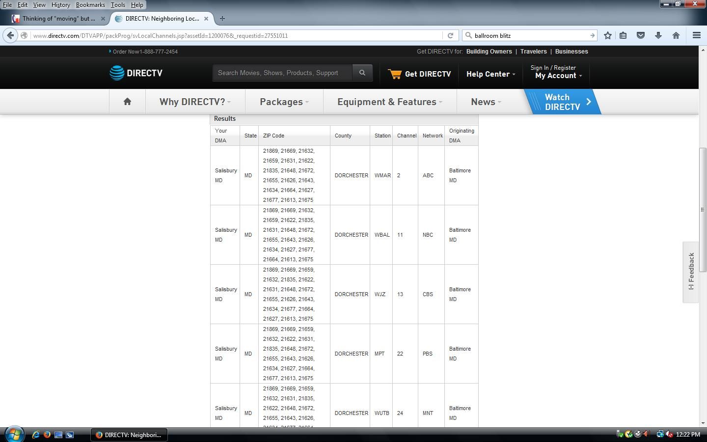Close the DIRECTV Neighboring Locals tab
The width and height of the screenshot is (707, 442).
tap(206, 19)
